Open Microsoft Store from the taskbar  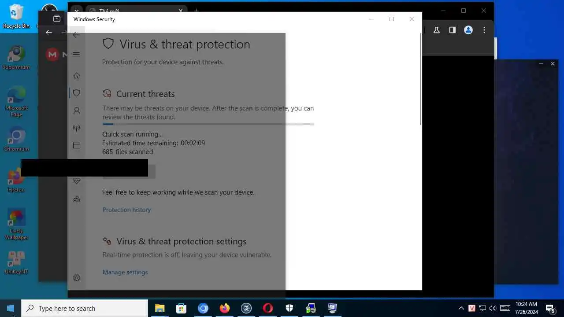coord(181,308)
